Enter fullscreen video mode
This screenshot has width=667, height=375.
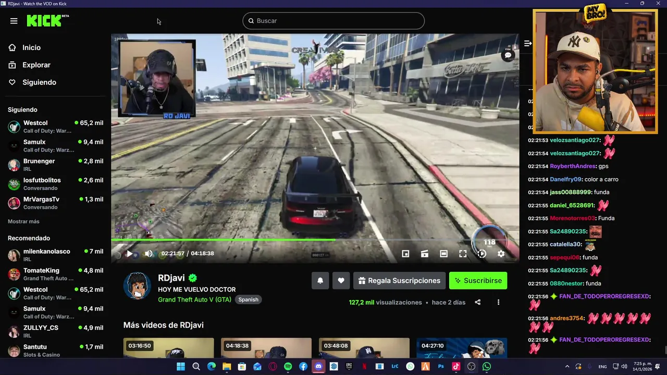tap(463, 254)
